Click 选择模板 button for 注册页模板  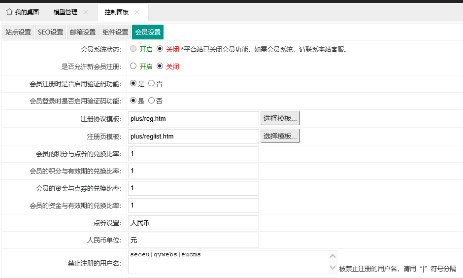click(280, 136)
